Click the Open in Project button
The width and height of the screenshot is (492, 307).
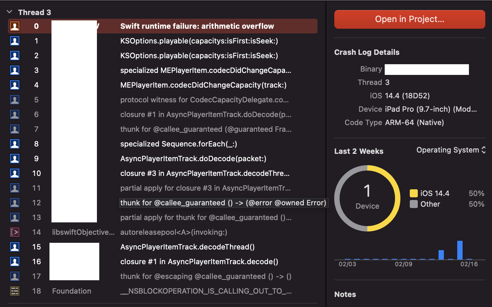(409, 19)
